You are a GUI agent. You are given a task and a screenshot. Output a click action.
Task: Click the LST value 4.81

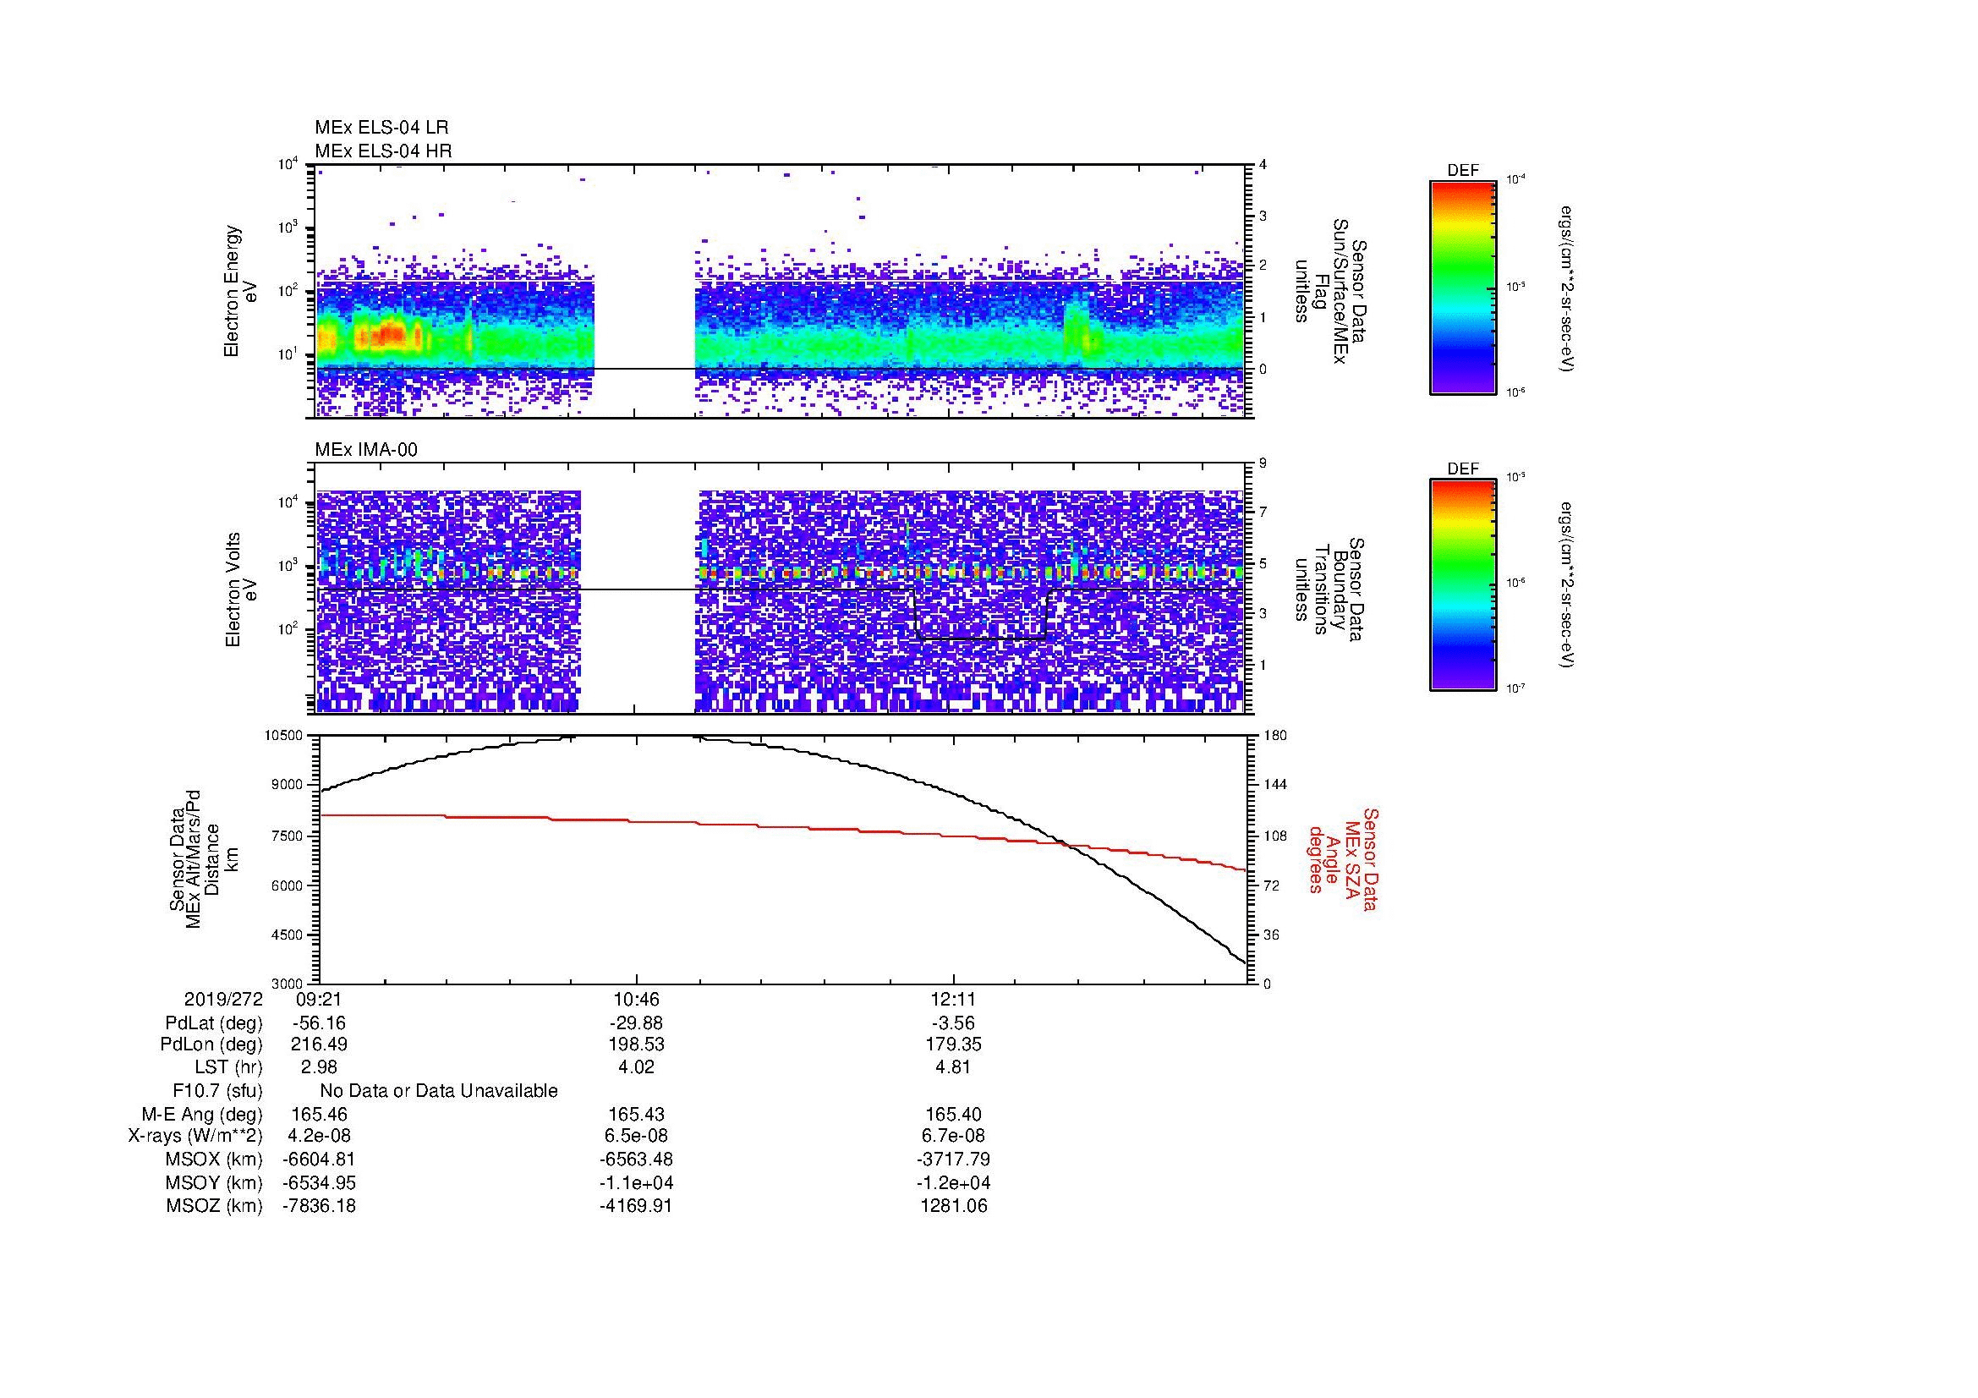click(x=954, y=1067)
